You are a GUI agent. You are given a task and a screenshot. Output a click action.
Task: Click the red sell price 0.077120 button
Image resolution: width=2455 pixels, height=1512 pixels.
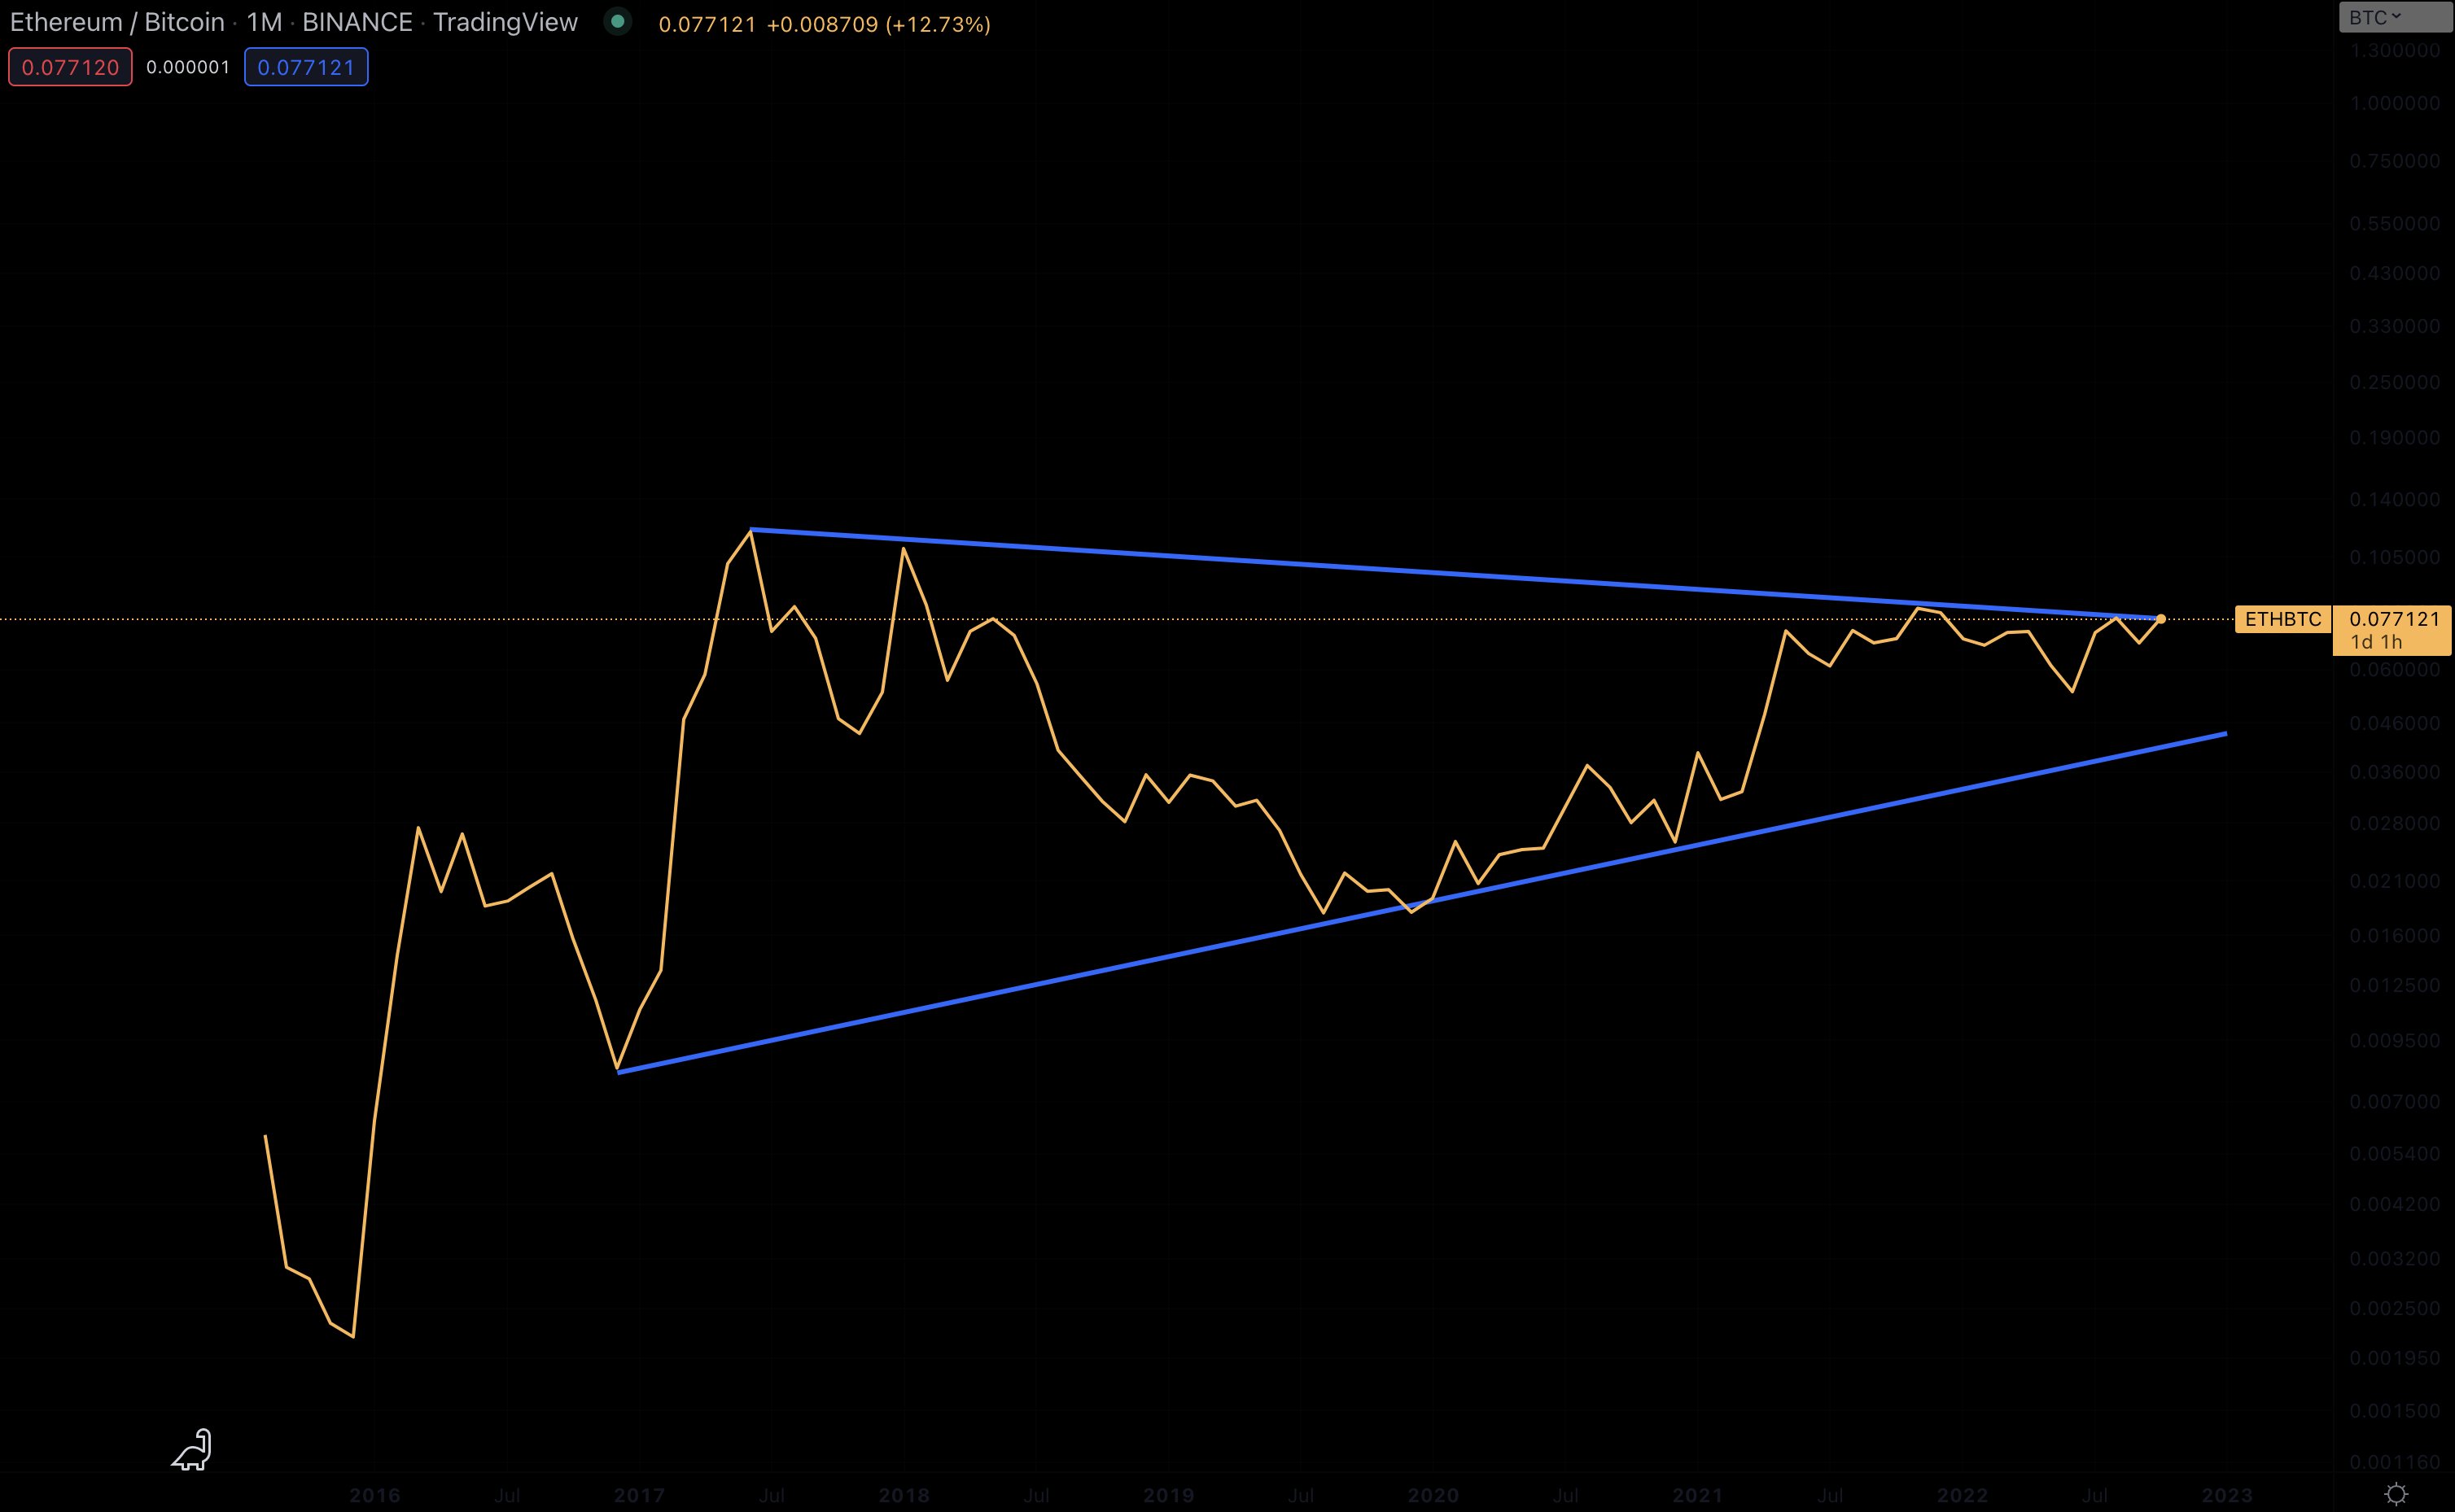click(x=70, y=67)
